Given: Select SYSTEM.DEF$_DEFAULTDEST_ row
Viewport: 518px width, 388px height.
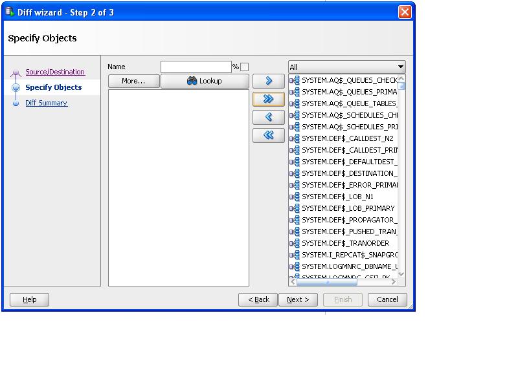Looking at the screenshot, I should (344, 162).
